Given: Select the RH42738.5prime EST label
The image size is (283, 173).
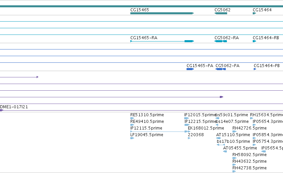Looking at the screenshot, I should (x=249, y=168).
